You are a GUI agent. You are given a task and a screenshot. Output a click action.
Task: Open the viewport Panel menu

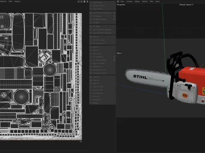click(x=157, y=1)
